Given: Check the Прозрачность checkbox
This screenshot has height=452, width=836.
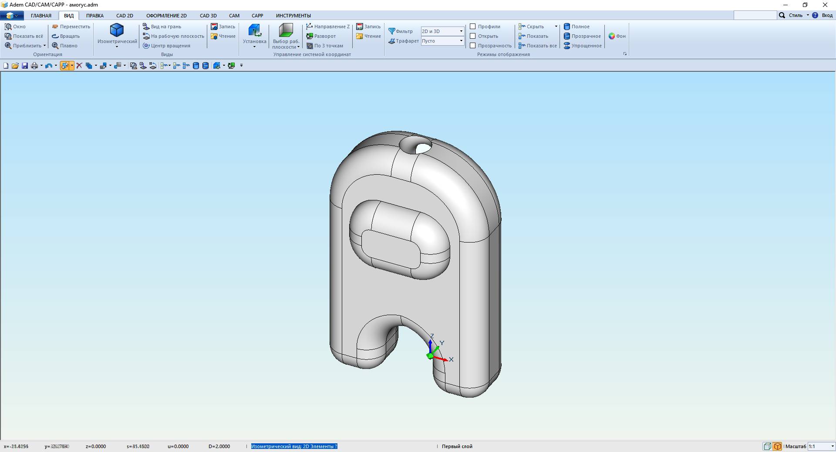Looking at the screenshot, I should pos(472,46).
